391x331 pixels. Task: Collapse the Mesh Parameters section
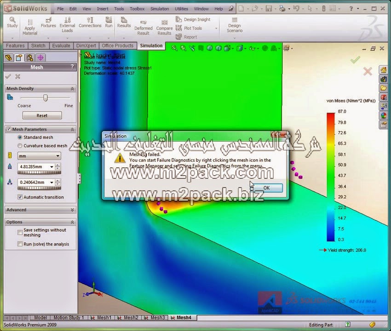coord(72,129)
